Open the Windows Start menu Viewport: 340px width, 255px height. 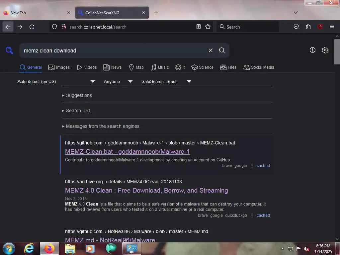9,248
